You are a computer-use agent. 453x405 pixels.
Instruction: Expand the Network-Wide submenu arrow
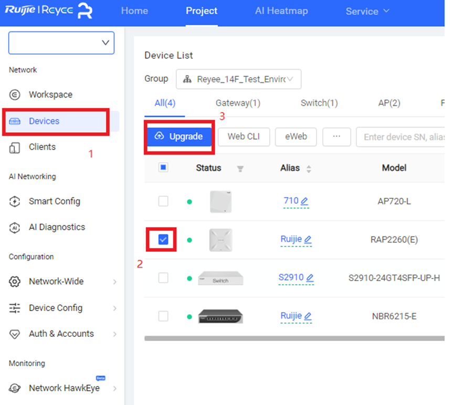[115, 282]
